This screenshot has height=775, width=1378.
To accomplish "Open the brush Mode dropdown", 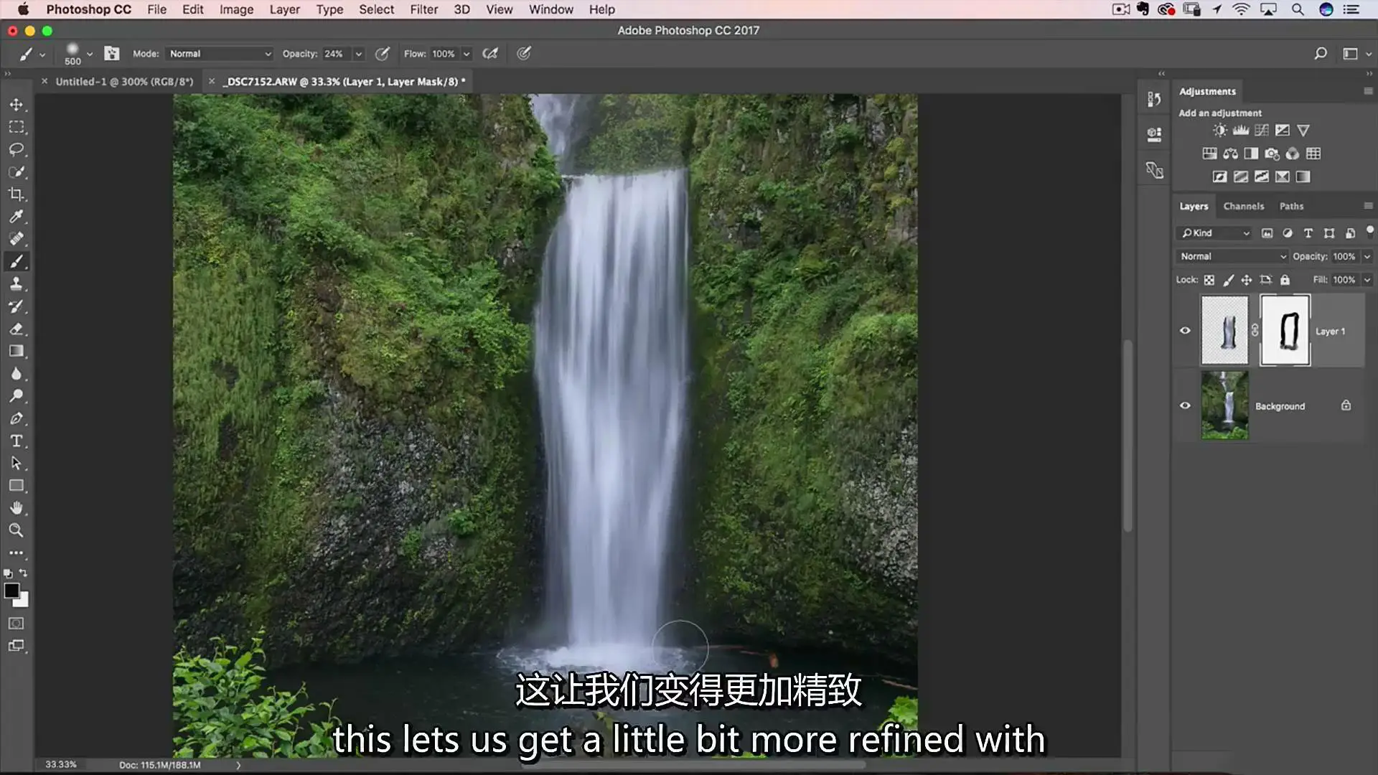I will [x=220, y=54].
